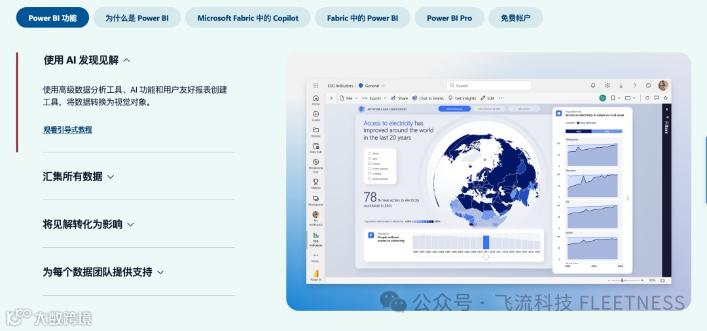
Task: Check the Oceania checkbox
Action: pyautogui.click(x=370, y=174)
